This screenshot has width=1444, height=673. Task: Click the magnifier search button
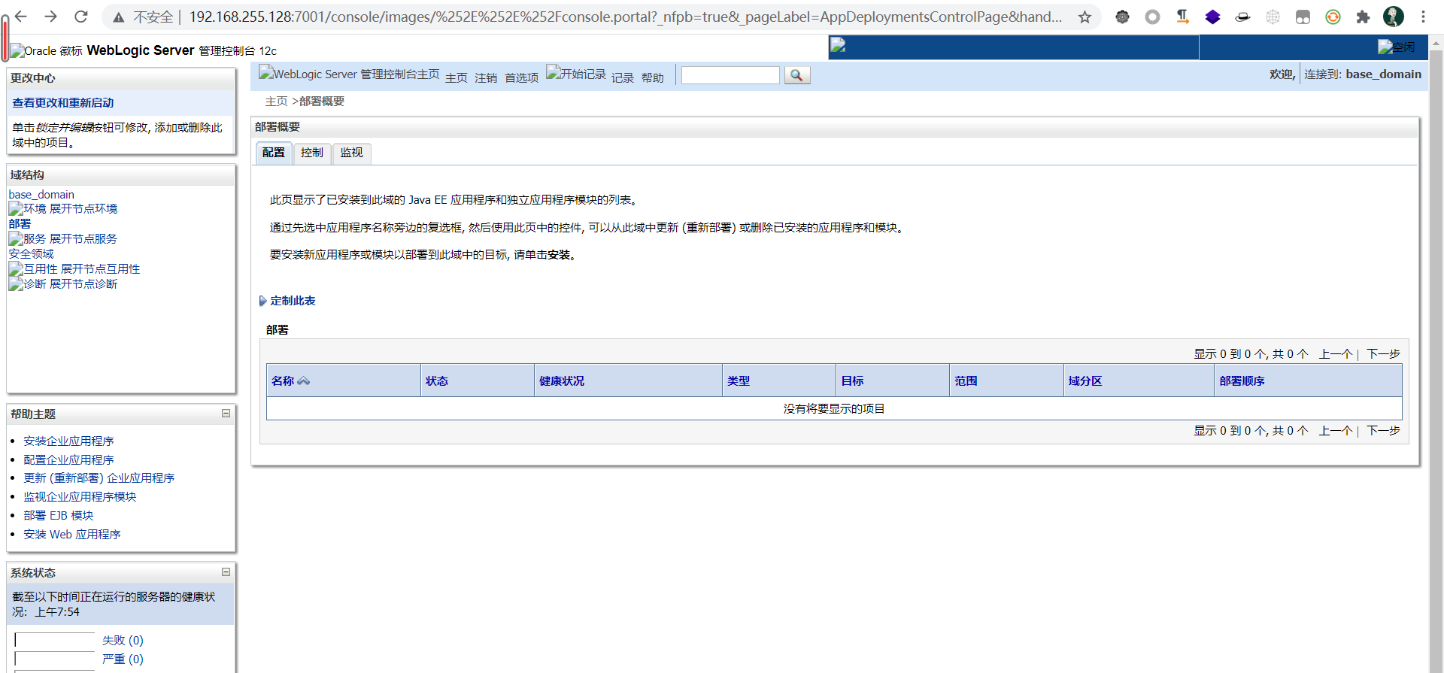click(797, 75)
